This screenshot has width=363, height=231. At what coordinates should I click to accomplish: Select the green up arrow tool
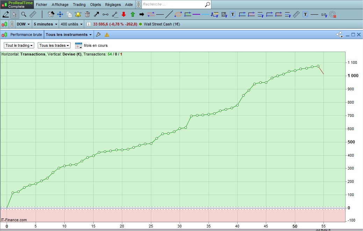133,14
